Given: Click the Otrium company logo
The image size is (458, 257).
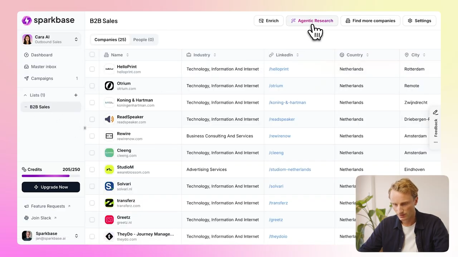Looking at the screenshot, I should (x=109, y=86).
